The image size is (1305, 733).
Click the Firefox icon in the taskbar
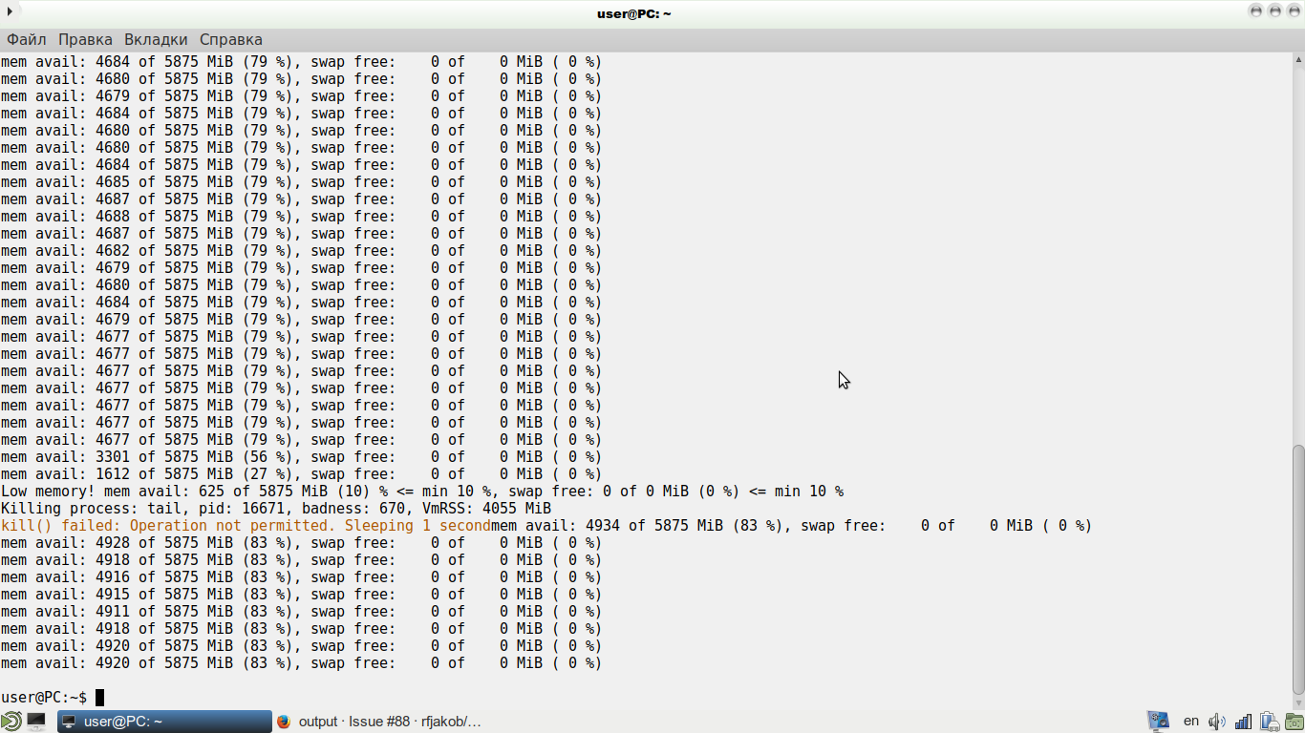click(x=284, y=722)
